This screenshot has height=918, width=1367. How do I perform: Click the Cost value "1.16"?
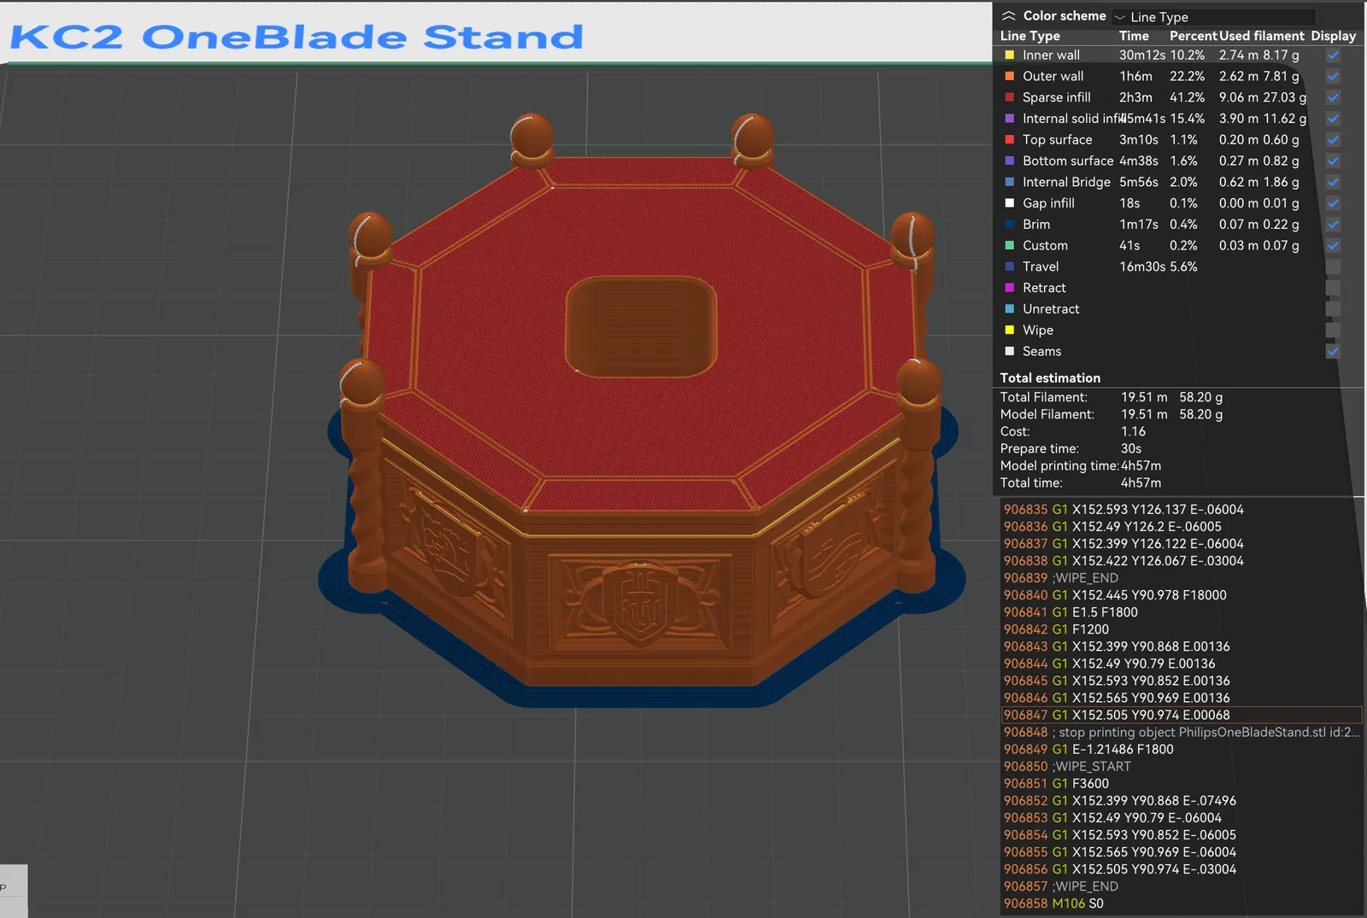point(1134,431)
